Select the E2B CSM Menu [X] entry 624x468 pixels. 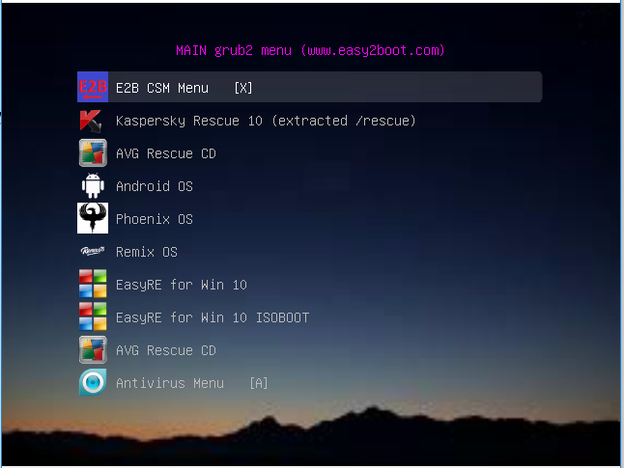tap(310, 87)
